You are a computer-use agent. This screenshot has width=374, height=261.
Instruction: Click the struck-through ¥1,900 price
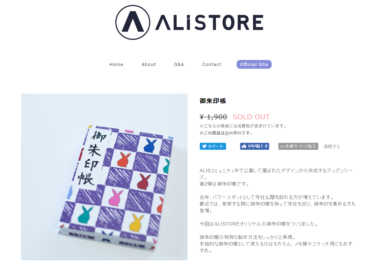[213, 117]
